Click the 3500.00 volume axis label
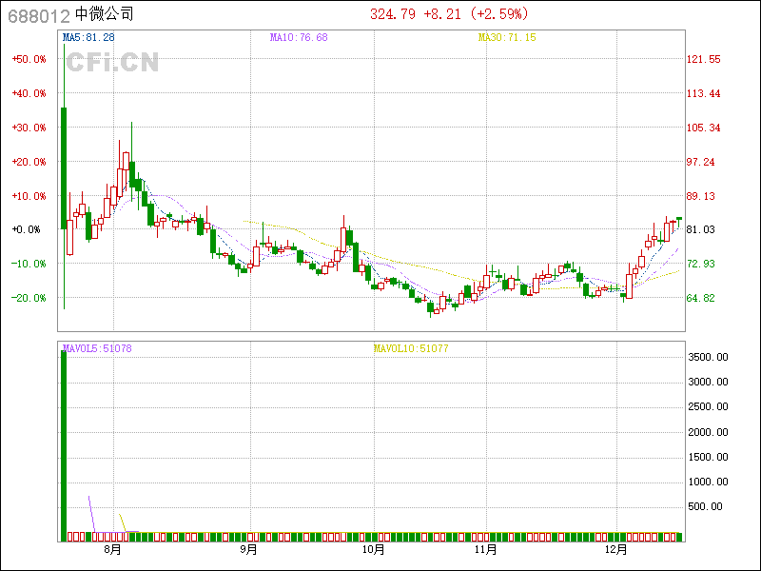 click(709, 357)
